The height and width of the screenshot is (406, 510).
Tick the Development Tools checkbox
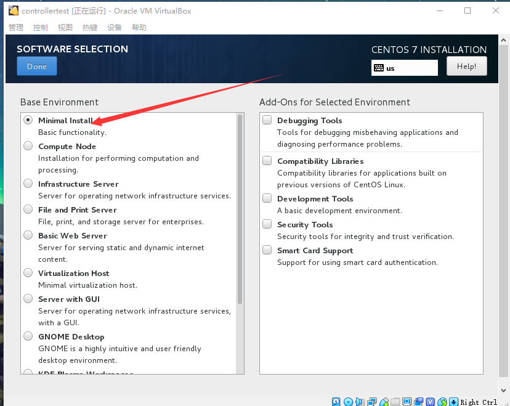[267, 198]
